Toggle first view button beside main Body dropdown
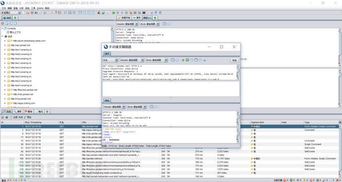This screenshot has height=182, width=342. (165, 24)
